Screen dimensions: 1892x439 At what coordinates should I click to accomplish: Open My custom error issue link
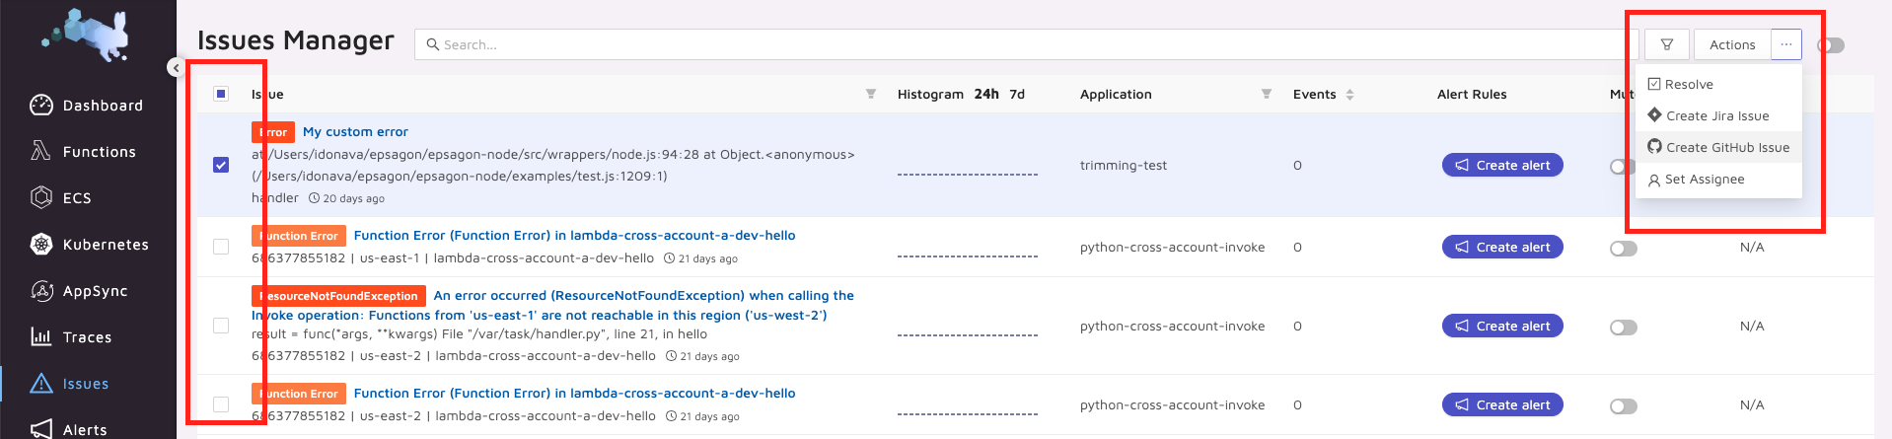355,131
